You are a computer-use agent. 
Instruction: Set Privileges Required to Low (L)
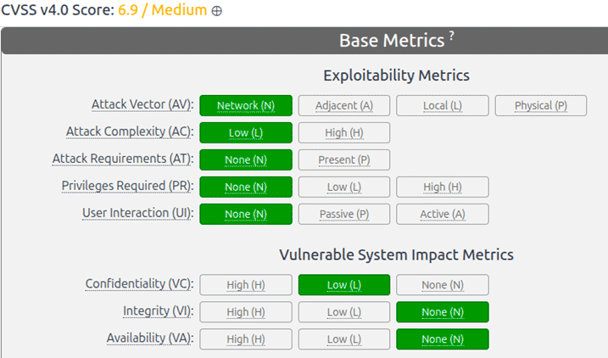tap(344, 187)
